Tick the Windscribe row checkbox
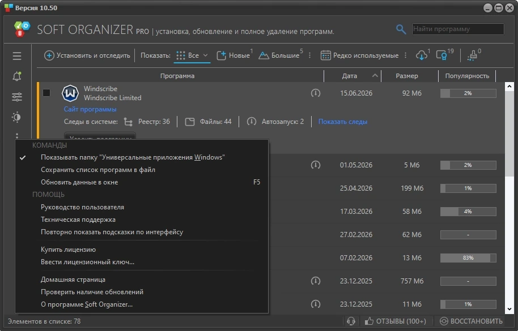The image size is (518, 331). coord(46,93)
